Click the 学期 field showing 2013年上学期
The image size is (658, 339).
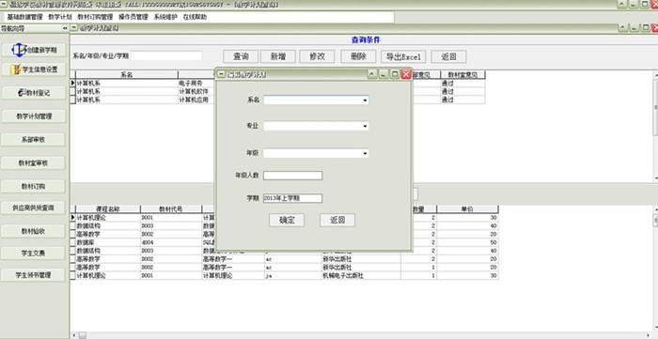tap(293, 198)
